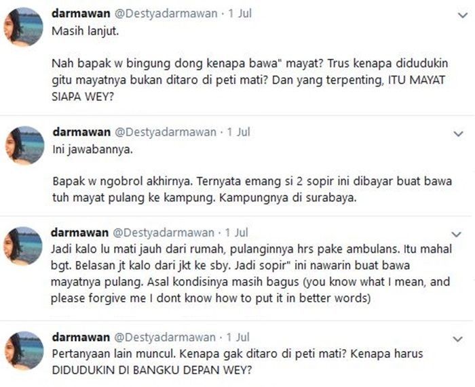Open '1 Jul' timestamp of first tweet
The height and width of the screenshot is (387, 475).
(240, 14)
